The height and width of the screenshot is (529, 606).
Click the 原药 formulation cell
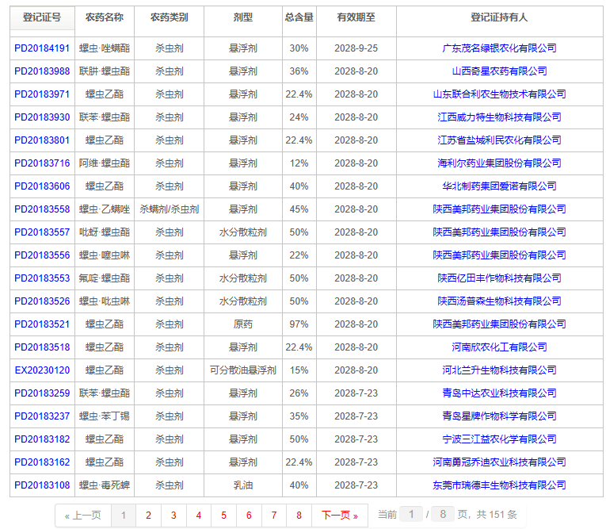point(242,324)
